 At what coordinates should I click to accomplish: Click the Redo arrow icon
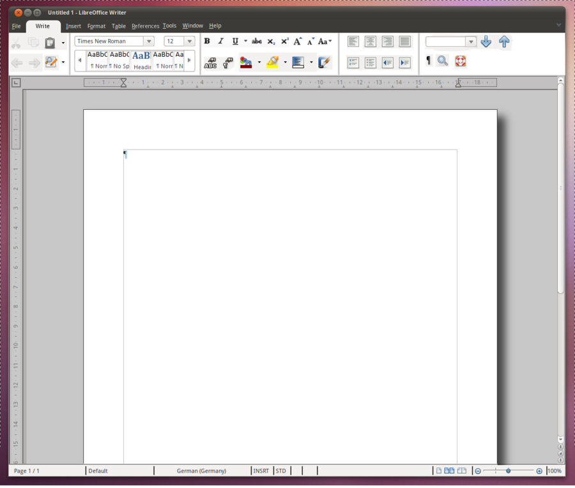pos(34,63)
